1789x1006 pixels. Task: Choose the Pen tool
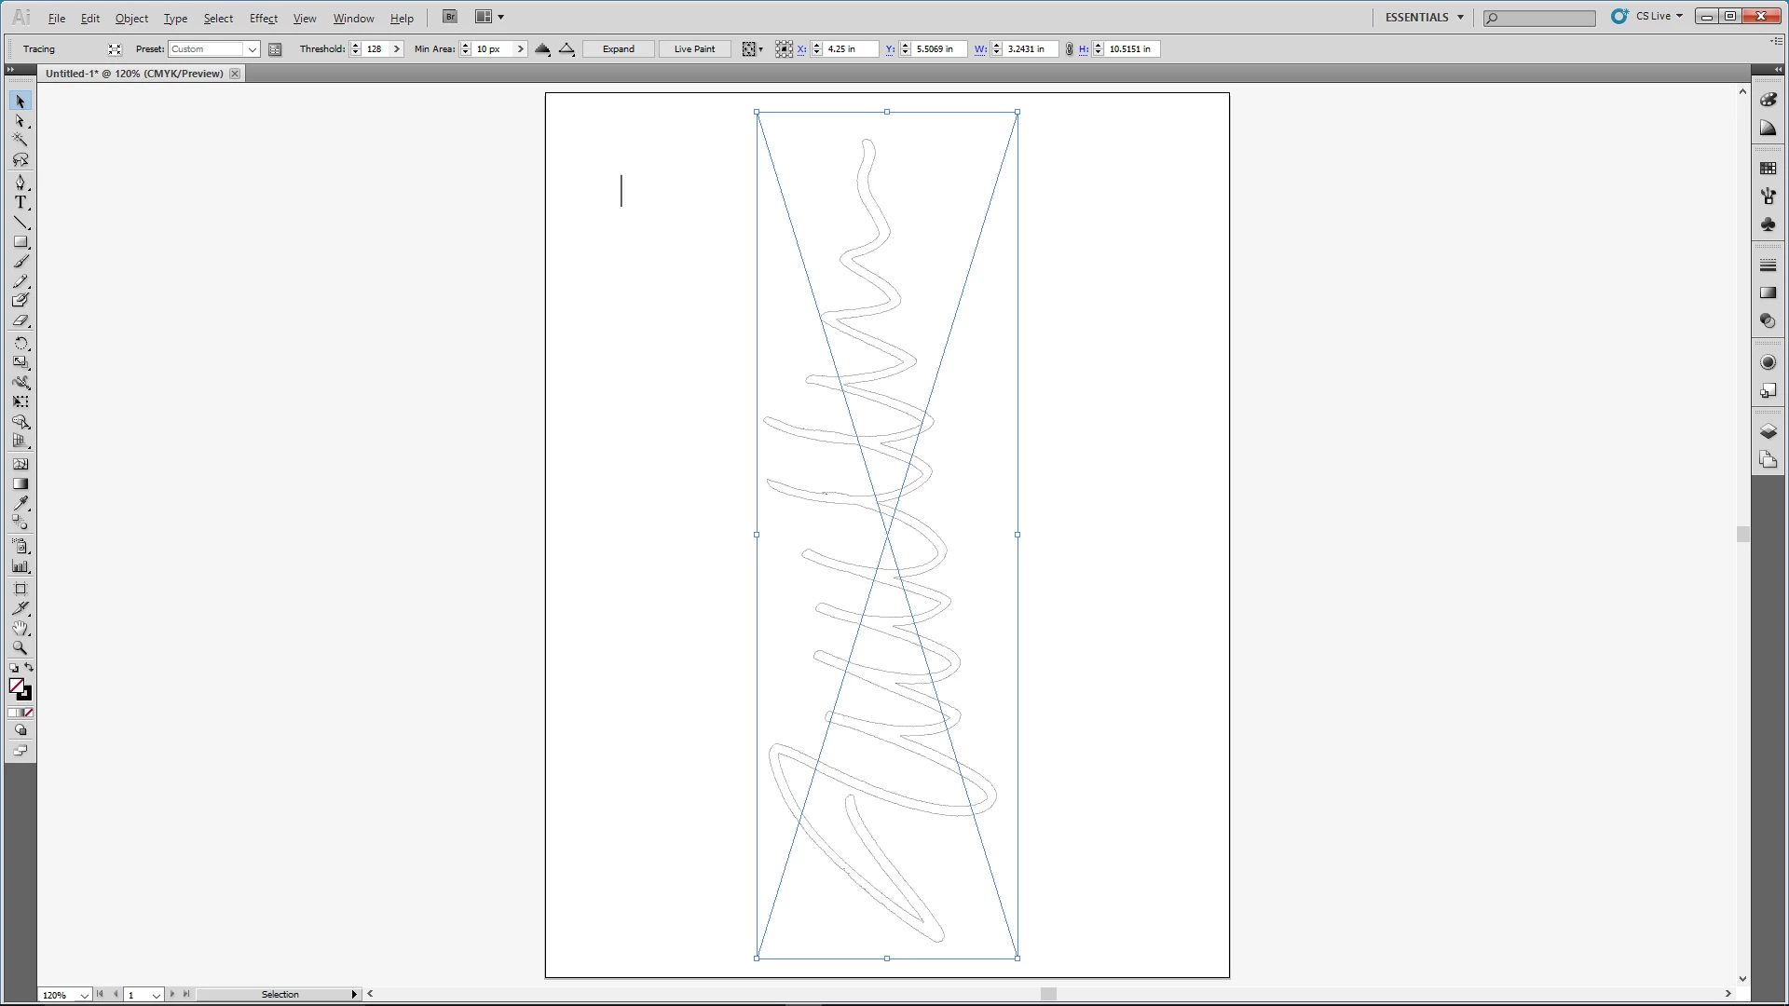[x=20, y=183]
